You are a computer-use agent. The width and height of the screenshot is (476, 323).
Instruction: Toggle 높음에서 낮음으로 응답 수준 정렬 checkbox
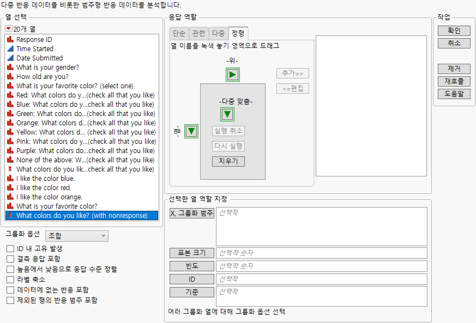[10, 269]
